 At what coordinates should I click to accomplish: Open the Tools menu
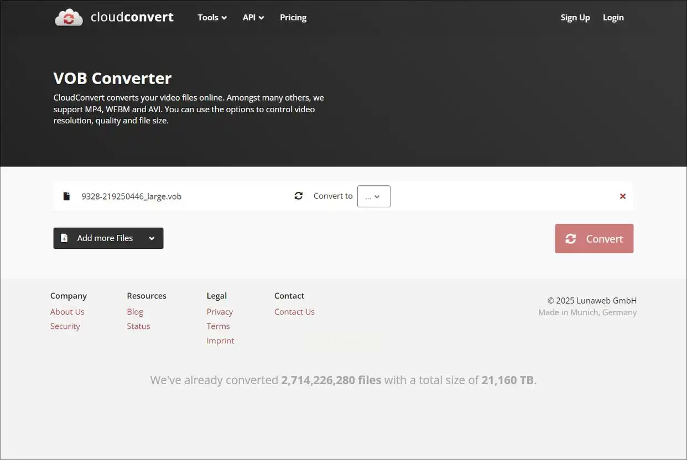pyautogui.click(x=212, y=18)
